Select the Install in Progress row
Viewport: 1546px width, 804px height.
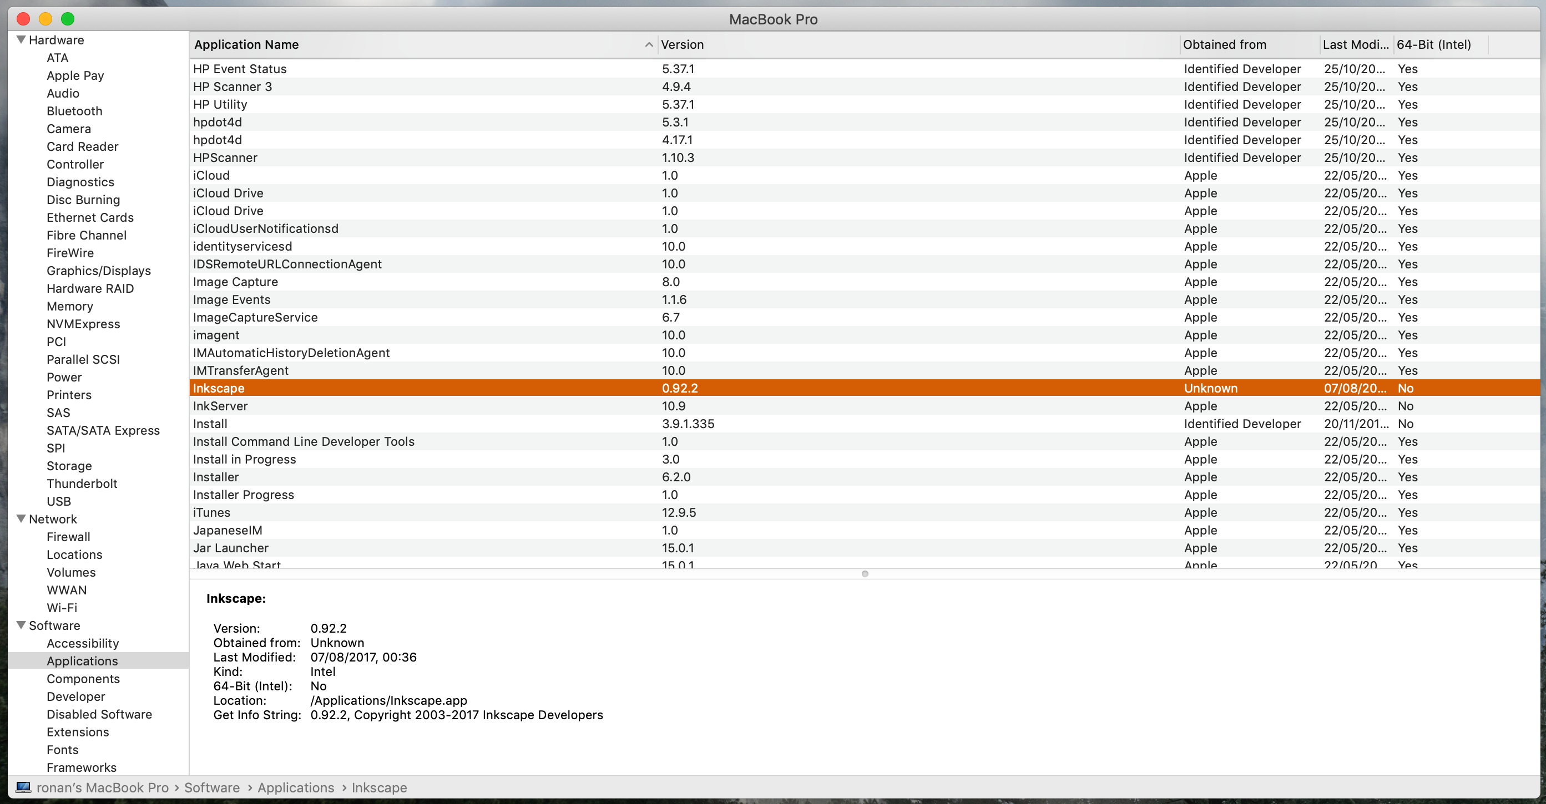pos(864,459)
